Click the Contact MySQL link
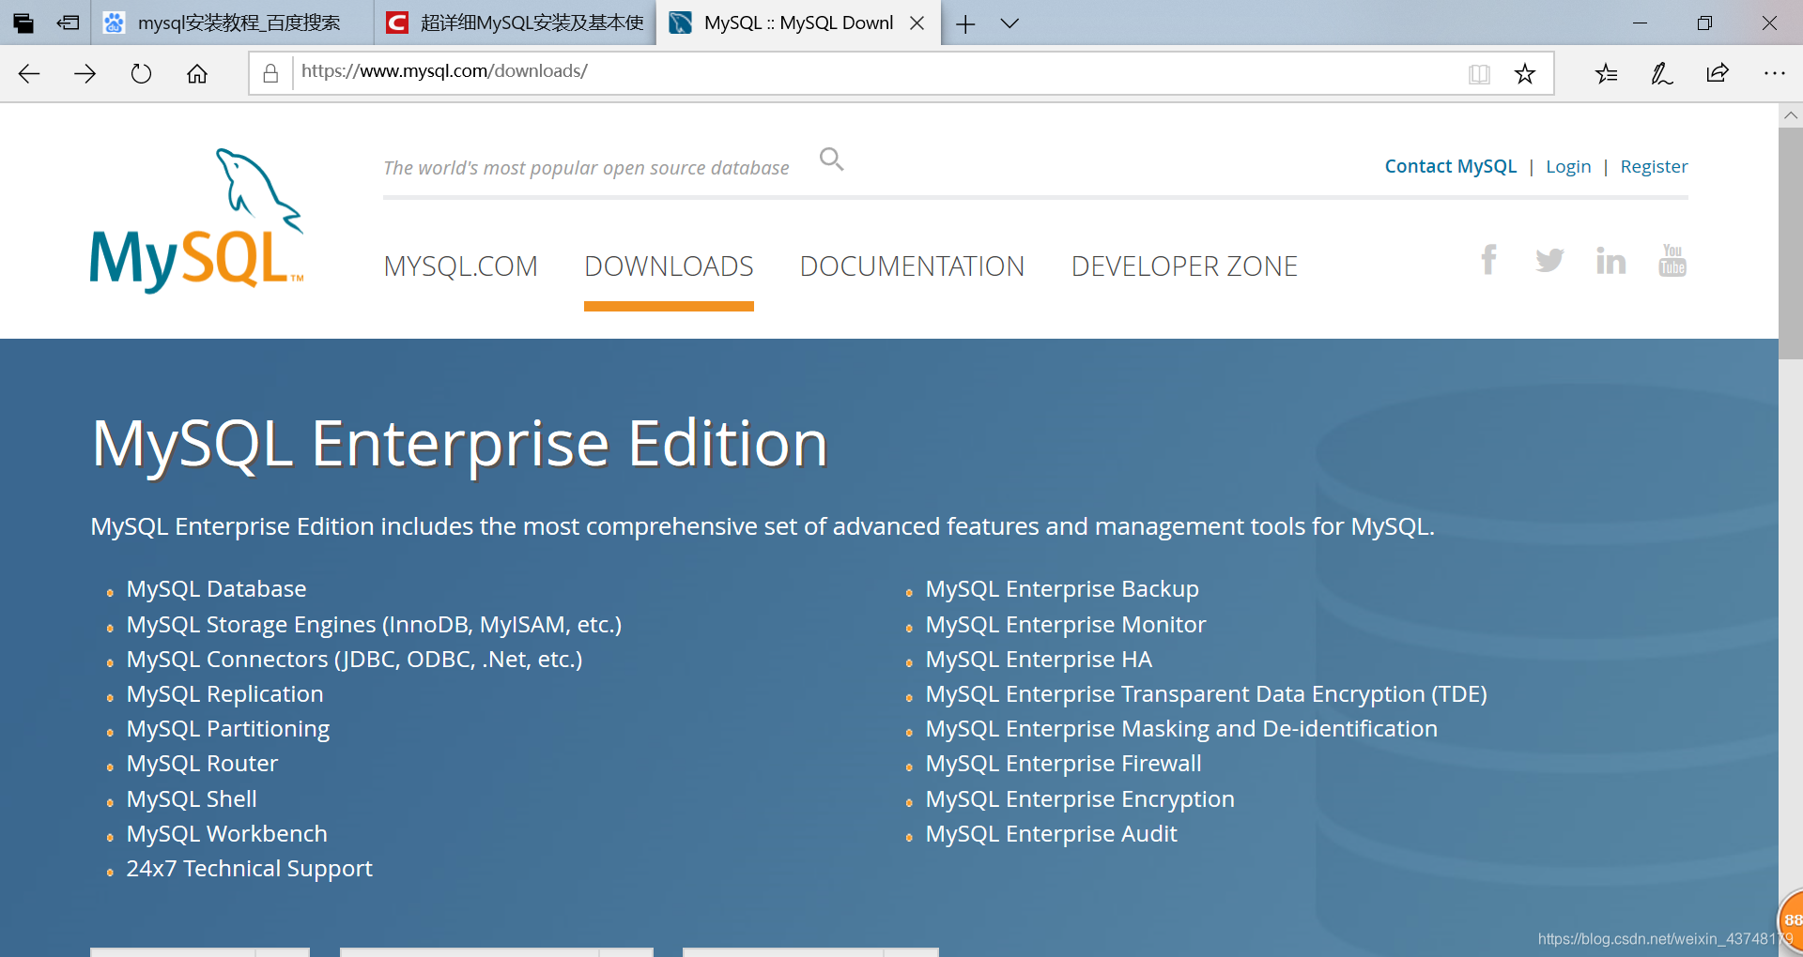This screenshot has height=957, width=1803. pos(1451,166)
